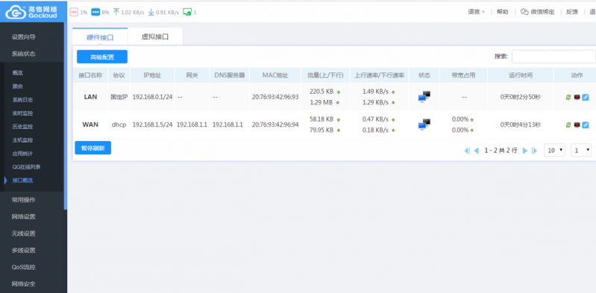Image resolution: width=596 pixels, height=293 pixels.
Task: Open the rows-per-page dropdown showing 10
Action: 554,150
